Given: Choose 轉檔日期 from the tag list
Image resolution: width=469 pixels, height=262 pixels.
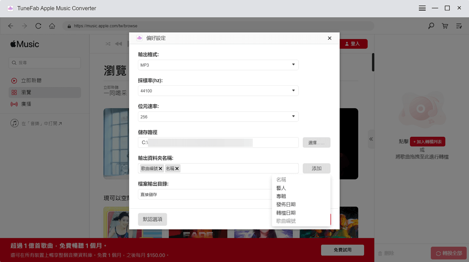Looking at the screenshot, I should coord(286,213).
